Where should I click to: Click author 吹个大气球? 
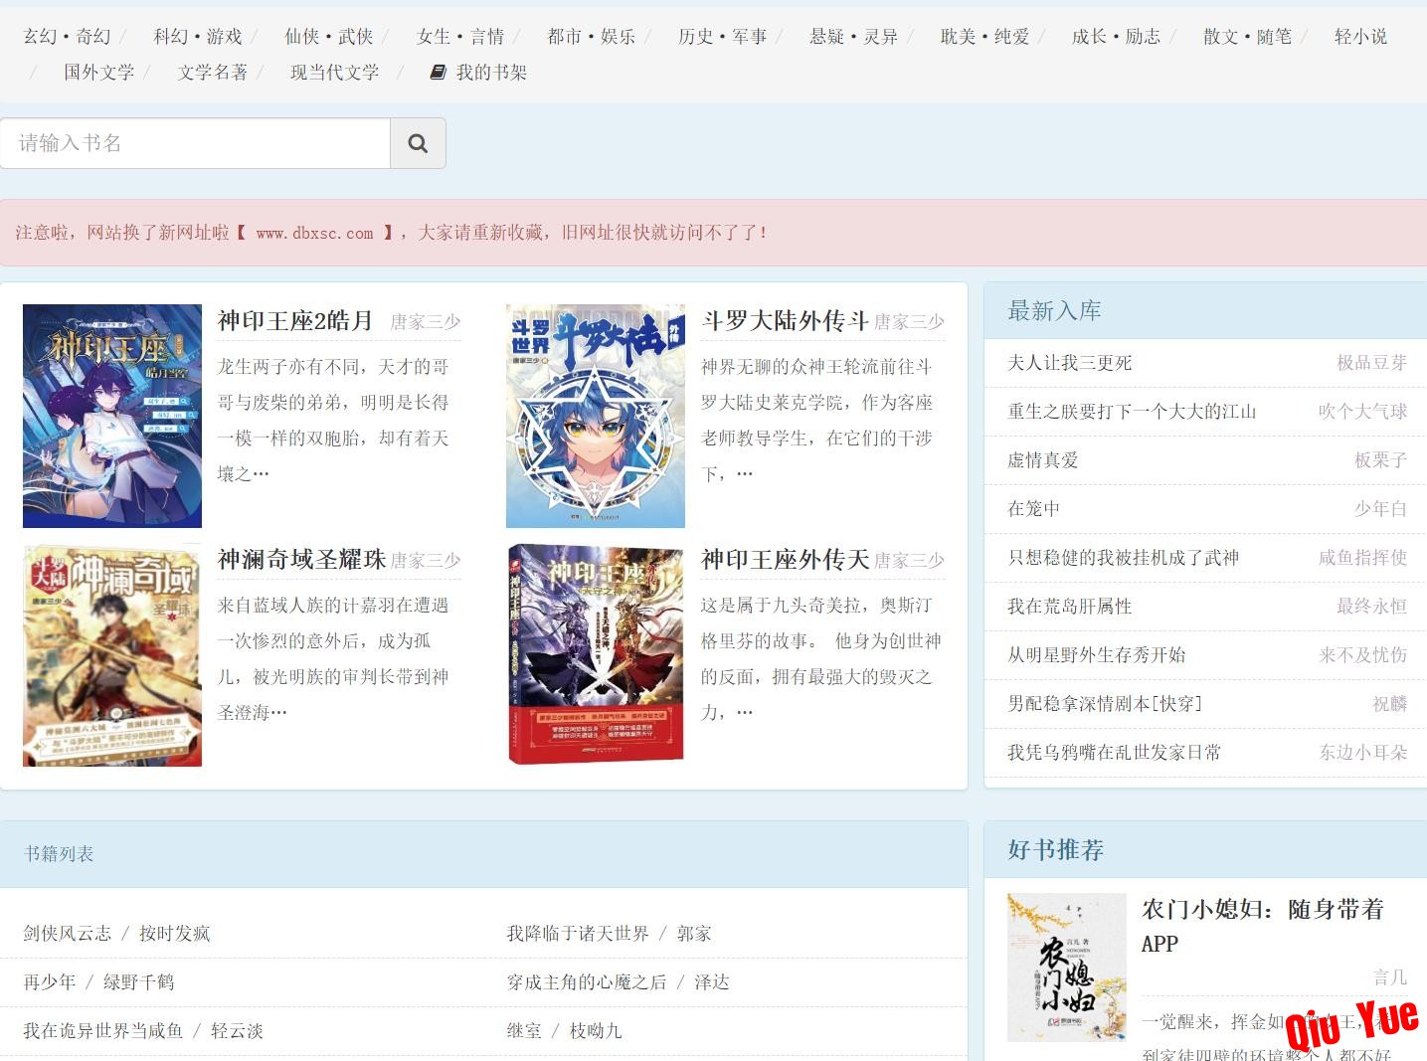click(1363, 412)
